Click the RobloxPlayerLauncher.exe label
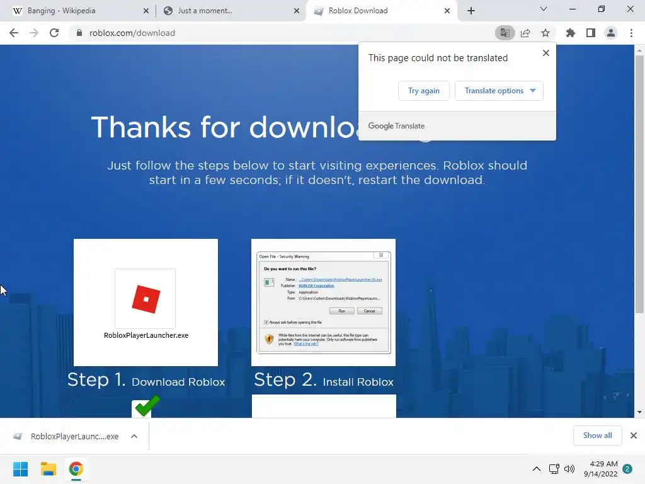Screen dimensions: 645x484 (146, 335)
